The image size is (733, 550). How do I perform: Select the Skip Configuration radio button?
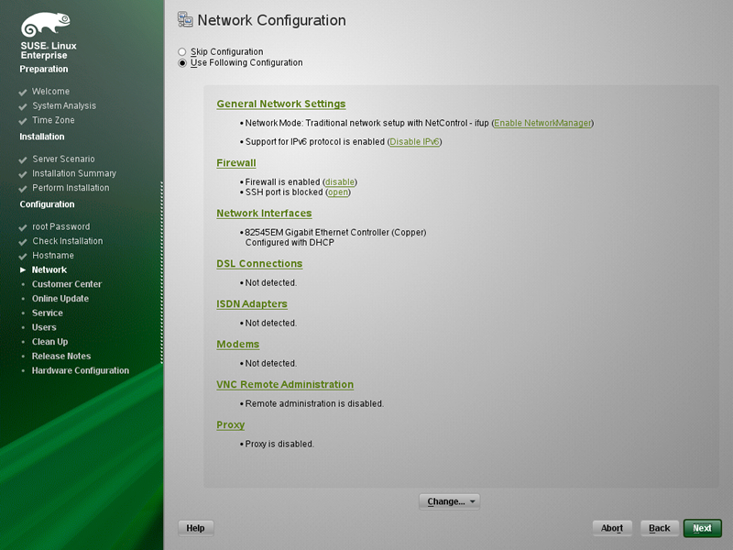181,52
